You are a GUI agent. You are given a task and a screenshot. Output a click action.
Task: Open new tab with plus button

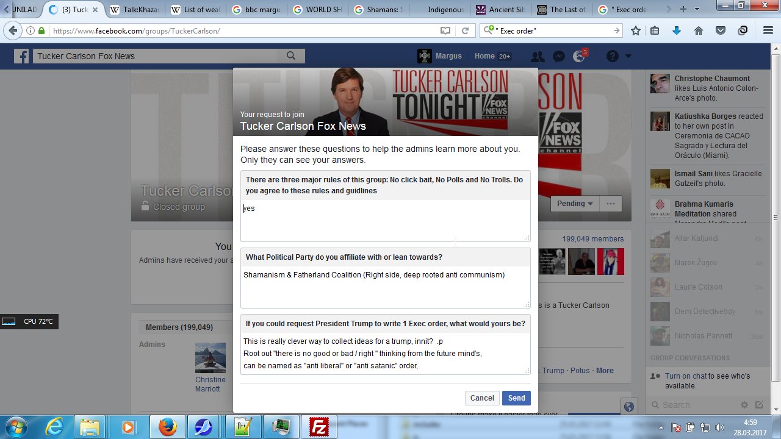tap(683, 9)
